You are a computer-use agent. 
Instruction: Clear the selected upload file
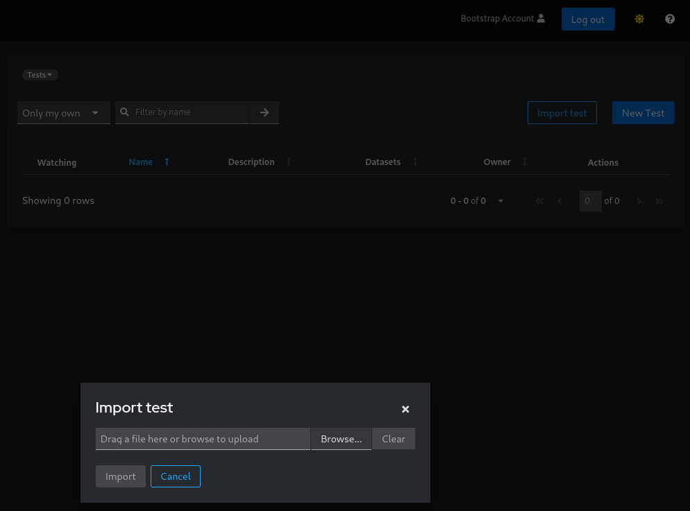tap(394, 439)
